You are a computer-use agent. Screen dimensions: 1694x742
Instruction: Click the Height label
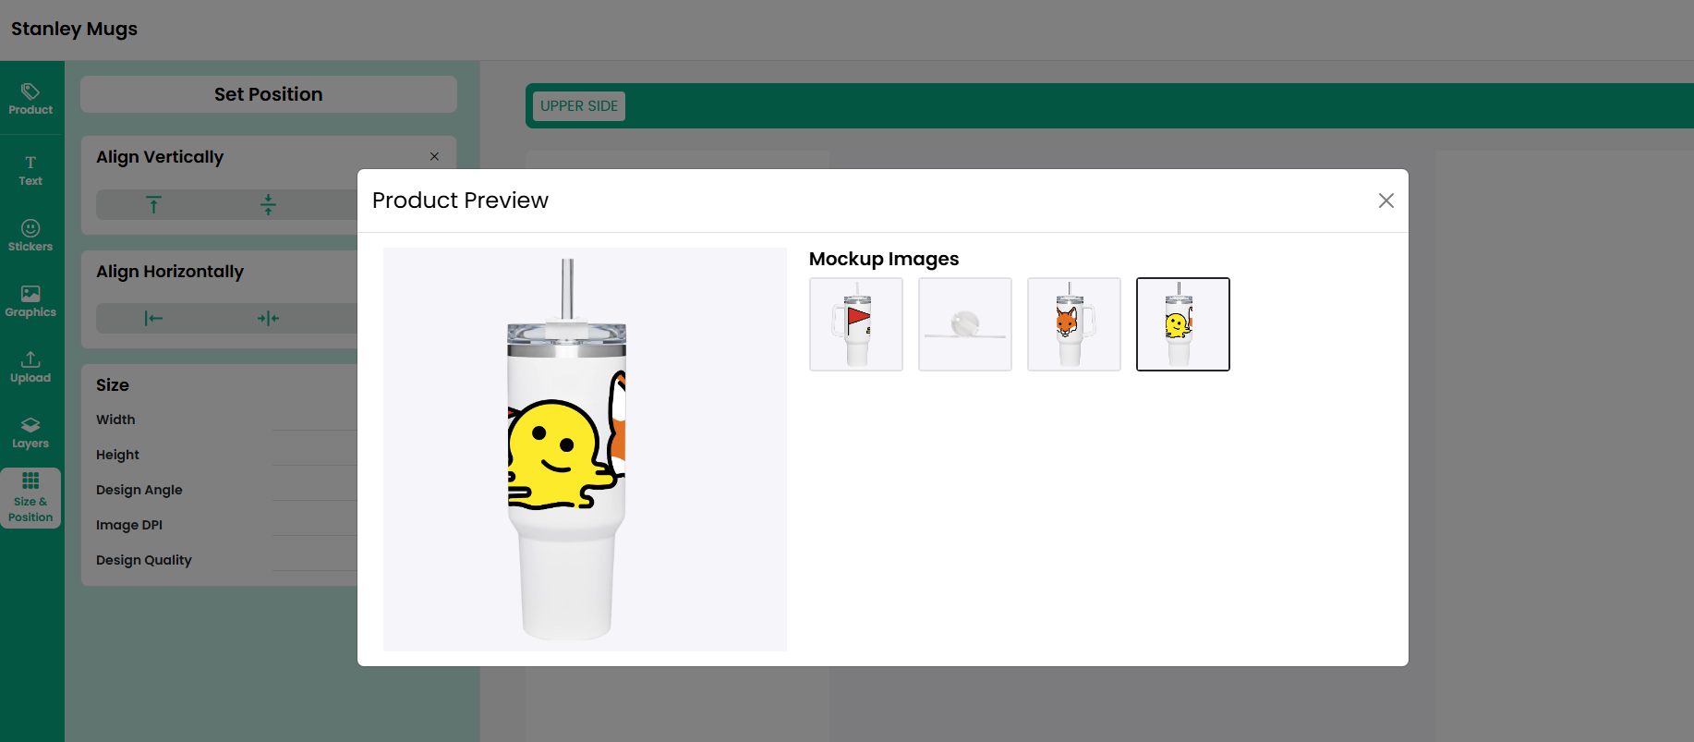[x=117, y=455]
